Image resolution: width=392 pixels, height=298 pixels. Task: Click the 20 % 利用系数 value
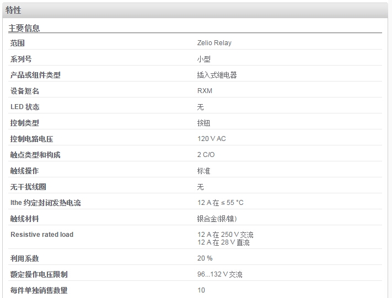click(x=205, y=258)
